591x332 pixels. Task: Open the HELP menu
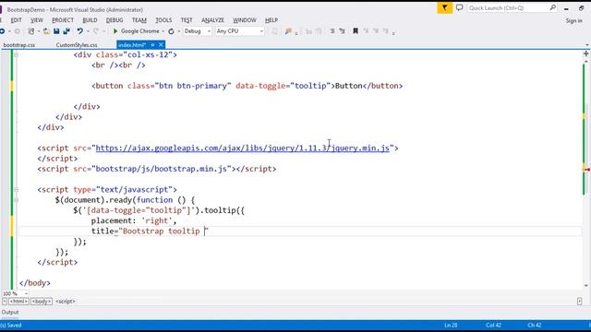(x=271, y=20)
